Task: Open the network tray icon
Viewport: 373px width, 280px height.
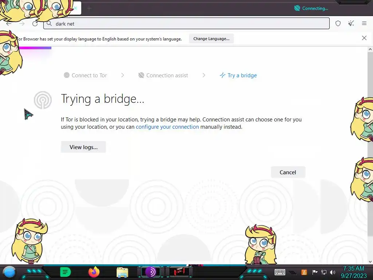Action: coord(323,272)
